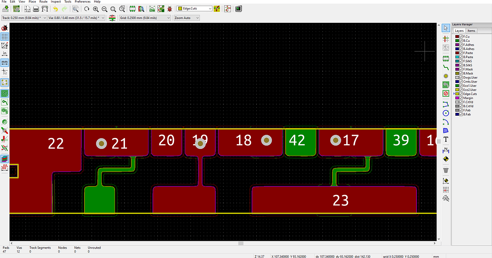Click the F.Cu red color swatch
The height and width of the screenshot is (258, 492).
coord(457,37)
